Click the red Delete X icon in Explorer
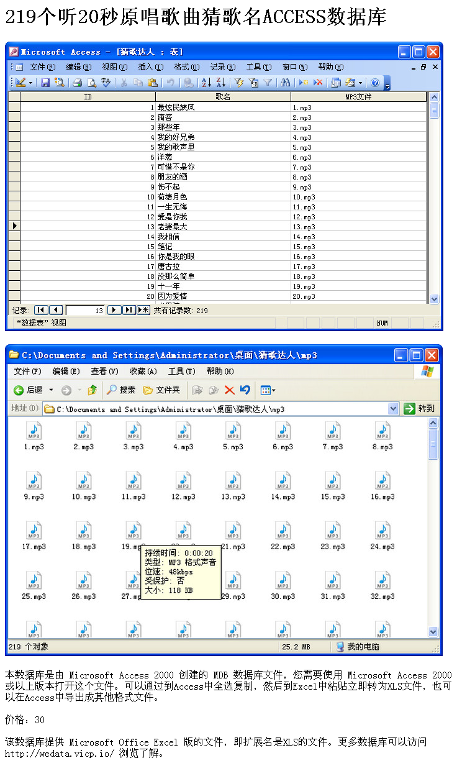Viewport: 457px width, 758px height. (229, 390)
